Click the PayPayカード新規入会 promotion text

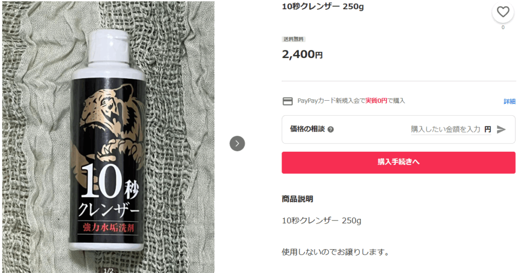351,101
